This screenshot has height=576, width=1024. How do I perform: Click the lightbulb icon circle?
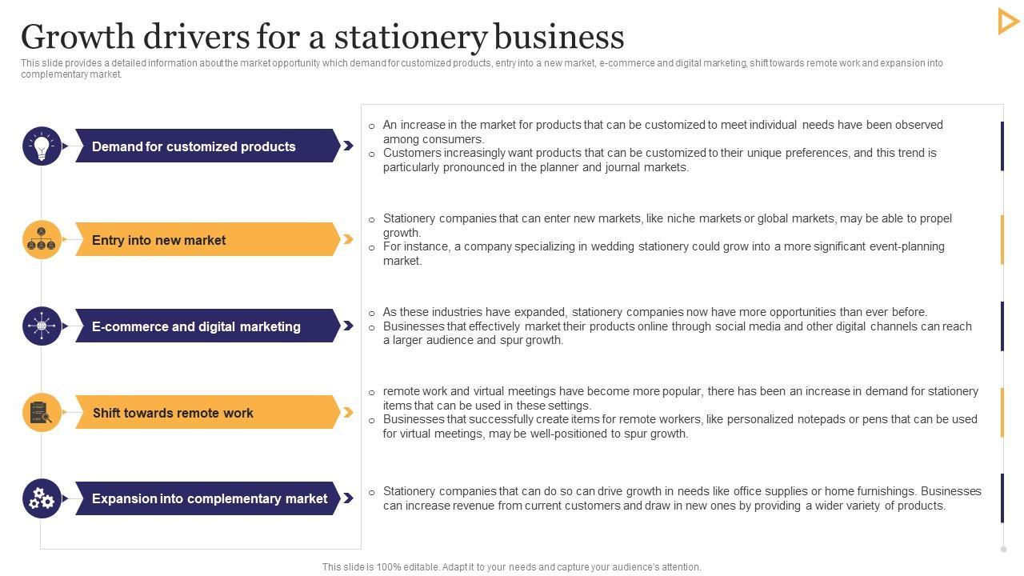click(x=42, y=146)
